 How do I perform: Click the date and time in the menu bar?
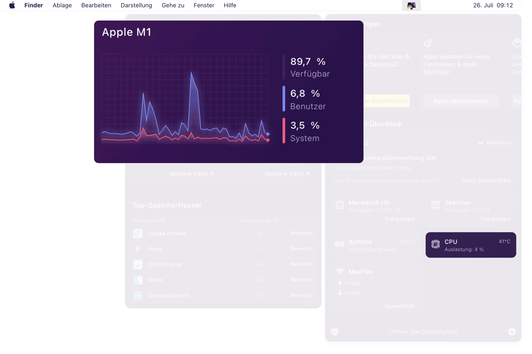pyautogui.click(x=493, y=5)
